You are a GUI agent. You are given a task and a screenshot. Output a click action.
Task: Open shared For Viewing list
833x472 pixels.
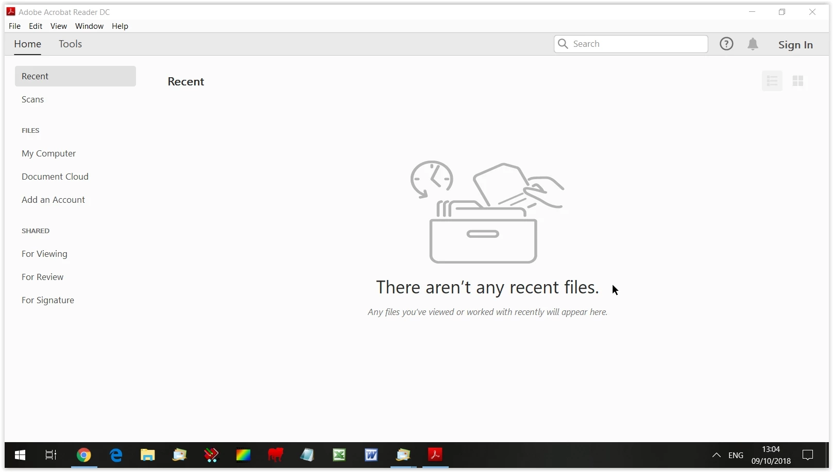point(44,254)
